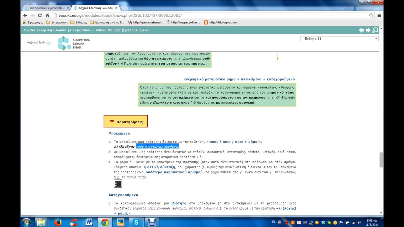Open the Εισαγωγή από το Fi... bookmarks folder
Screen dimensions: 404x227
(x=107, y=22)
